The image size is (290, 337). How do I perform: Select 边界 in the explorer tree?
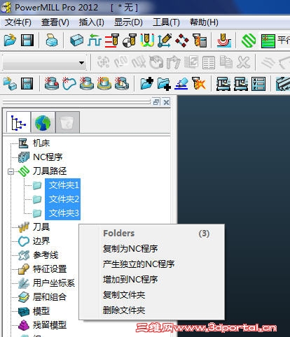[41, 241]
